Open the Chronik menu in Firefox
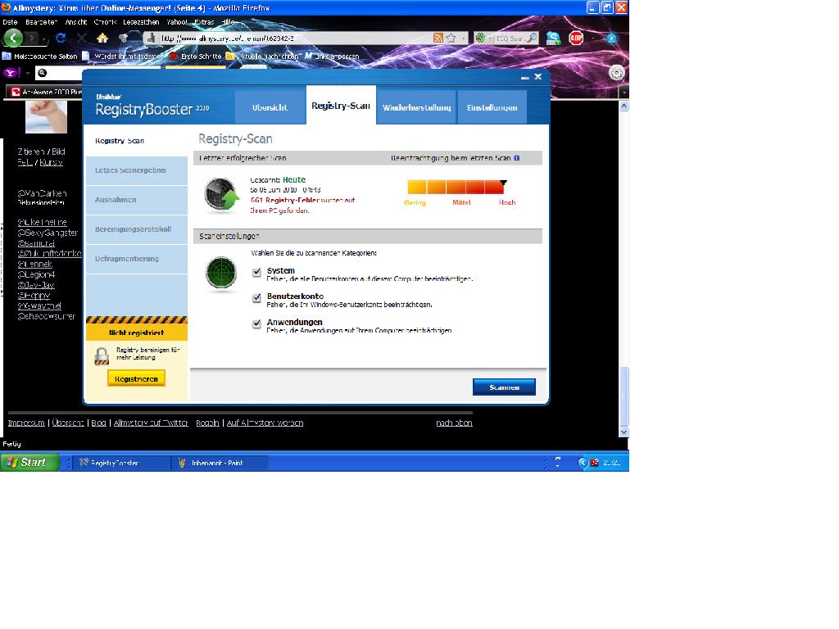The image size is (839, 629). [x=105, y=22]
